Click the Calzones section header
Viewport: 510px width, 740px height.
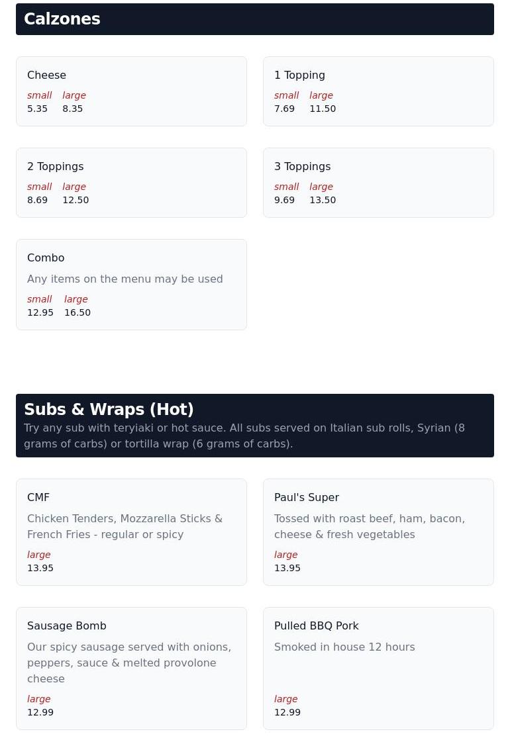point(62,19)
